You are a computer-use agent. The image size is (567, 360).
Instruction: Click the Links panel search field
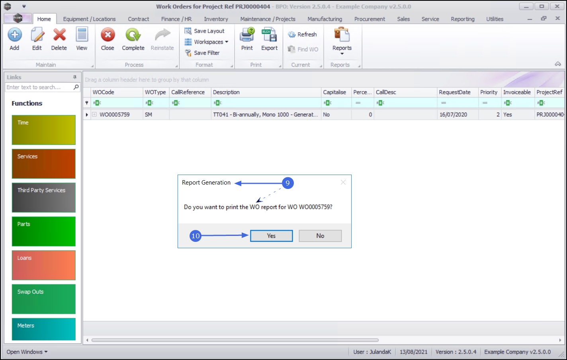point(39,87)
